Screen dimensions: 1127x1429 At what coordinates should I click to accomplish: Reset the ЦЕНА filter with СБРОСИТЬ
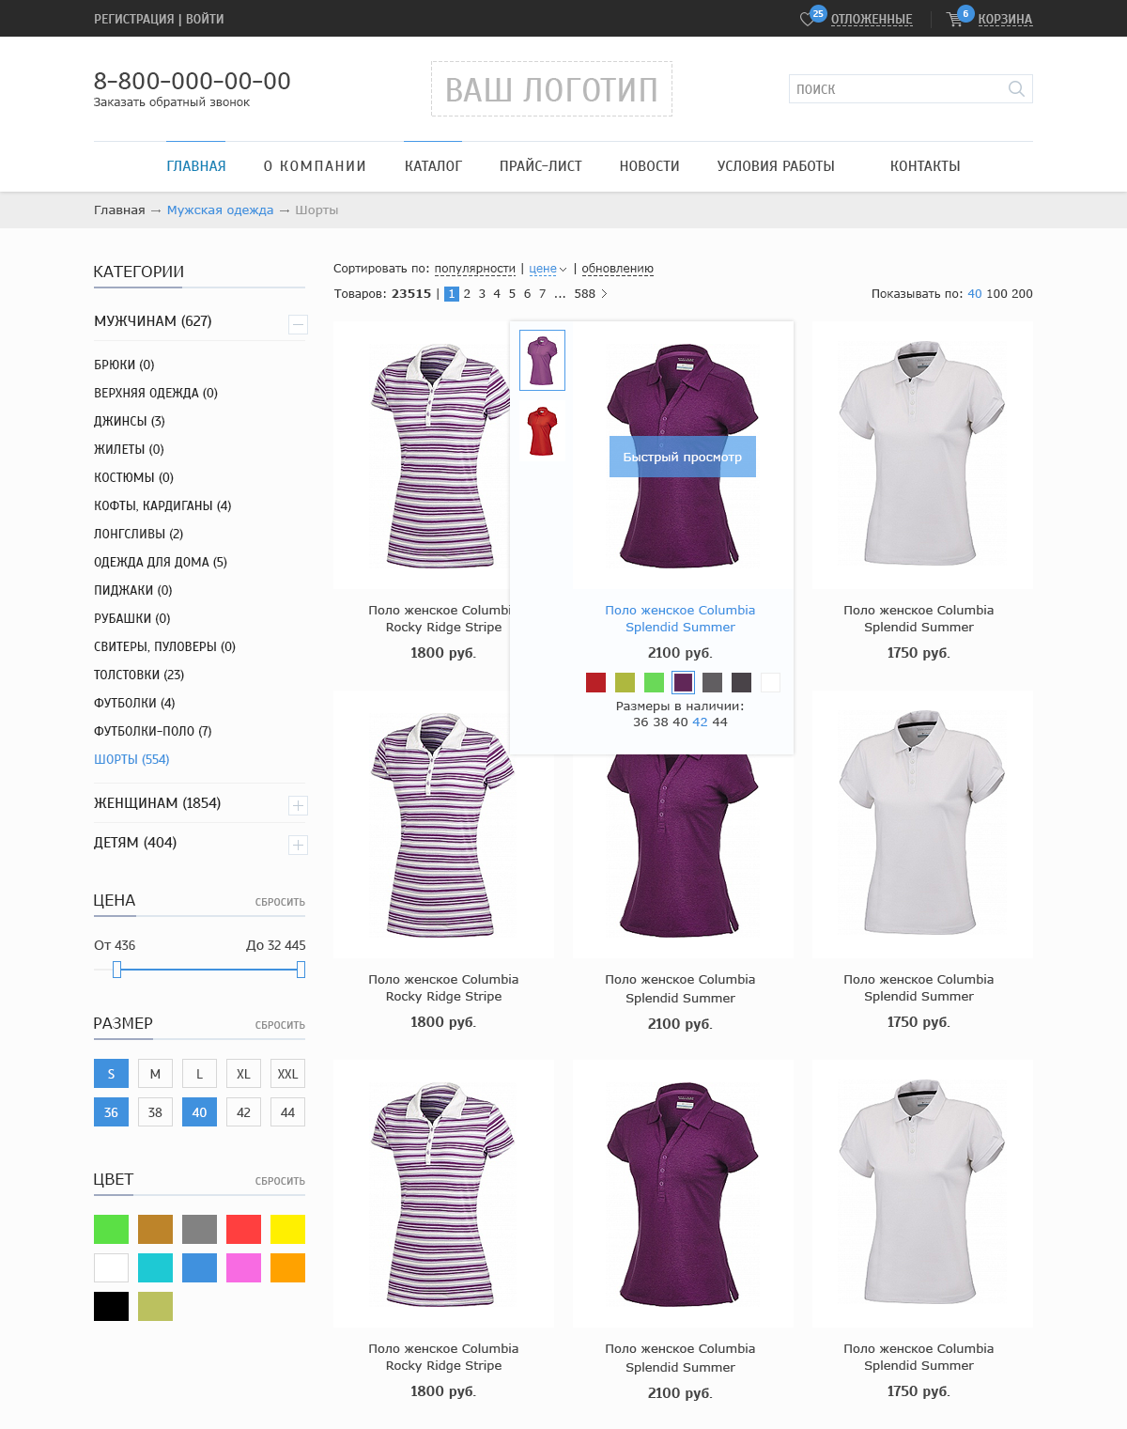tap(280, 902)
